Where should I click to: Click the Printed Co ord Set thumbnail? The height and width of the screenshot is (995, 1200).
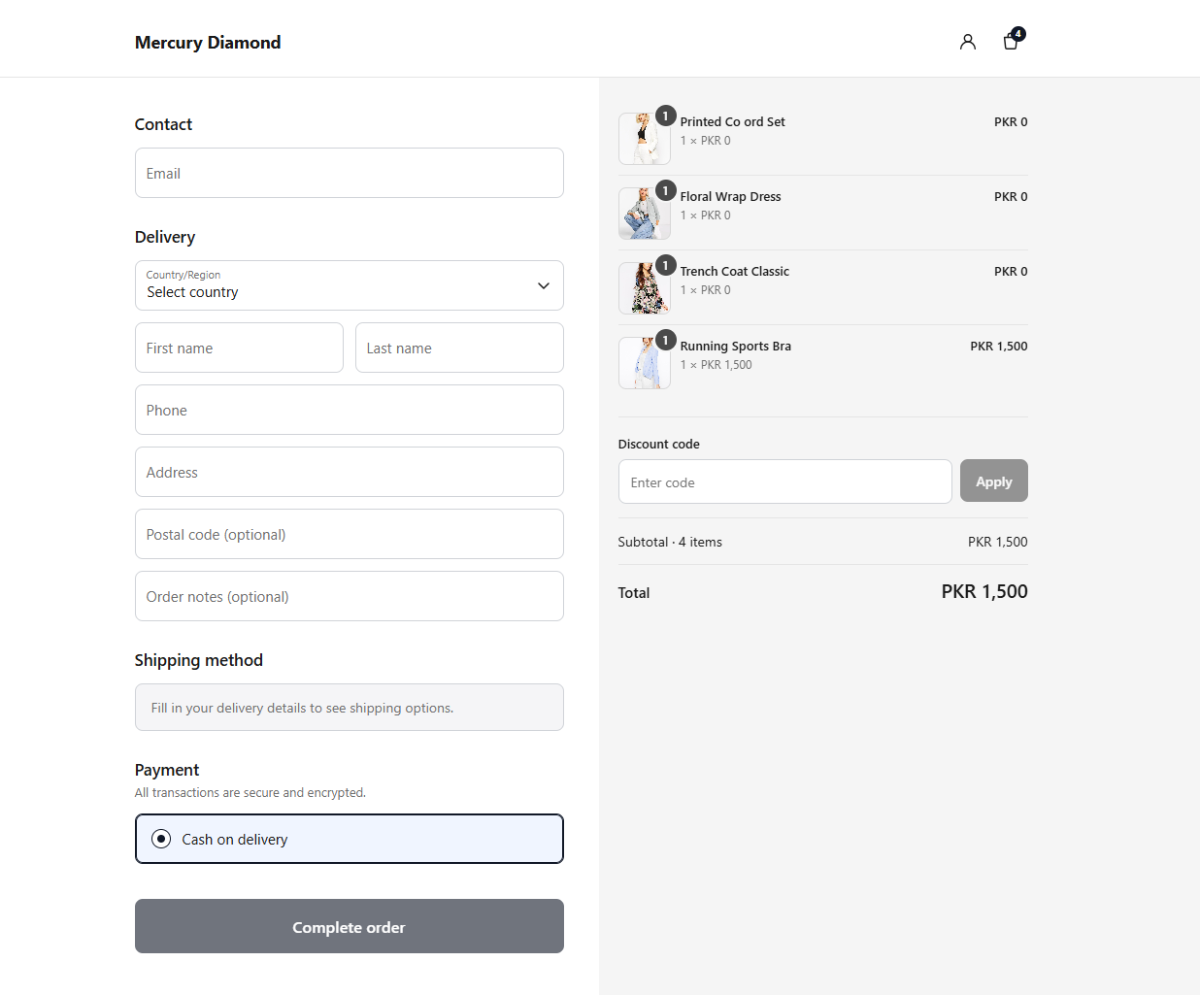[x=645, y=139]
